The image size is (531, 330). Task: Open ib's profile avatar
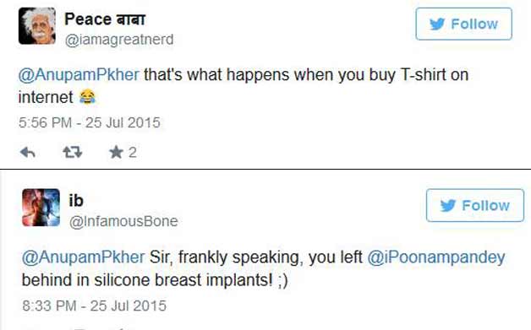pyautogui.click(x=41, y=208)
